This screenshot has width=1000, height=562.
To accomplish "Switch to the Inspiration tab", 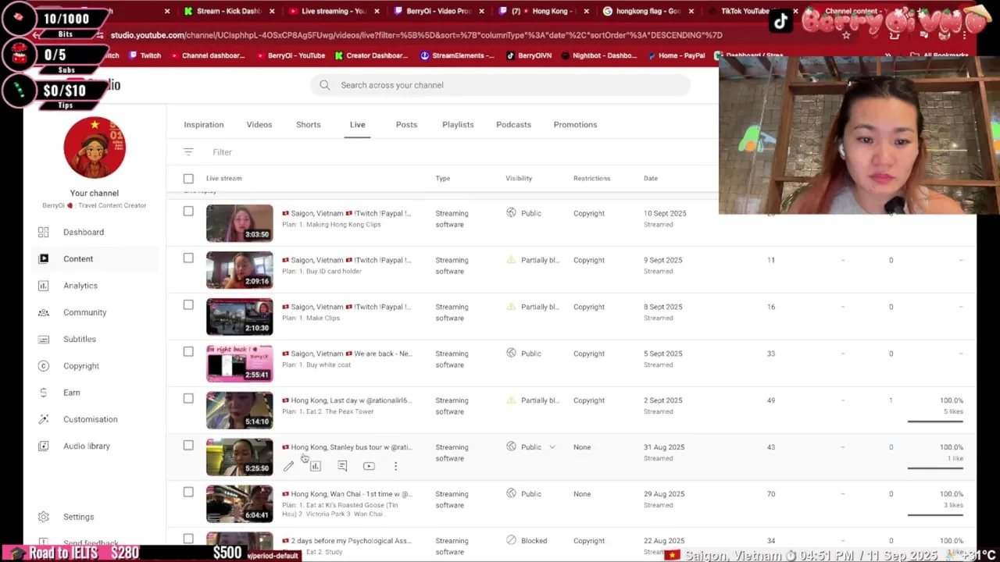I will [x=203, y=125].
